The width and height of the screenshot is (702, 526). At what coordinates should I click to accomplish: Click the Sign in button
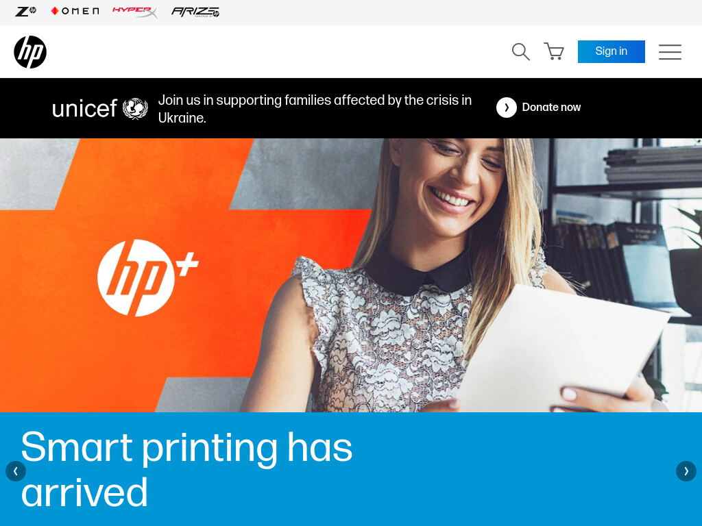611,51
